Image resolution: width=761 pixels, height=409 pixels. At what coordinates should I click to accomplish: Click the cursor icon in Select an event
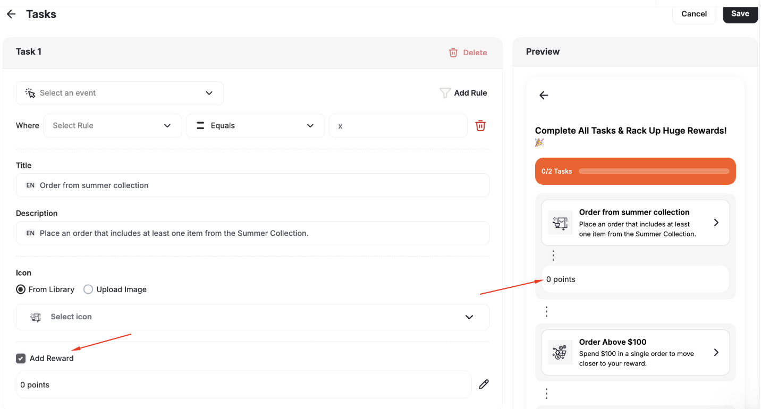coord(30,93)
